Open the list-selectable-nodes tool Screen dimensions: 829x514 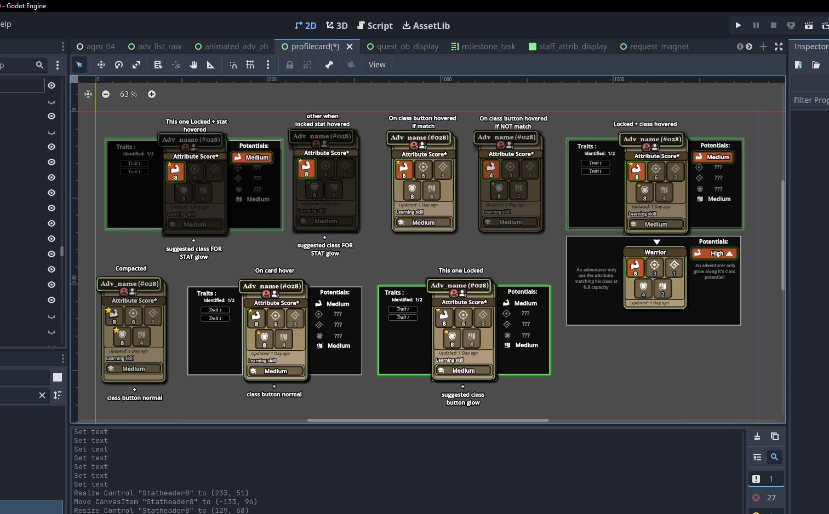(x=158, y=65)
